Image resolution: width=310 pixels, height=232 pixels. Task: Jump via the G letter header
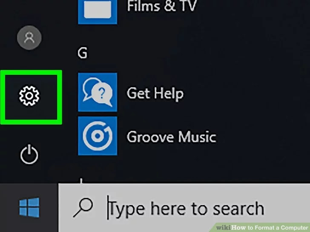[82, 53]
